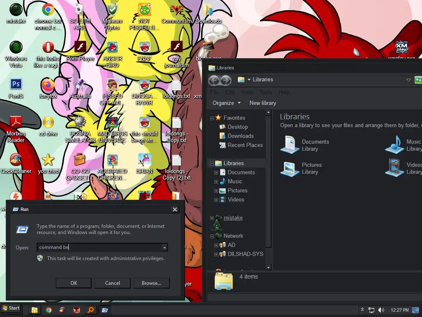This screenshot has height=317, width=422.
Task: Select the AD network tree item
Action: (227, 245)
